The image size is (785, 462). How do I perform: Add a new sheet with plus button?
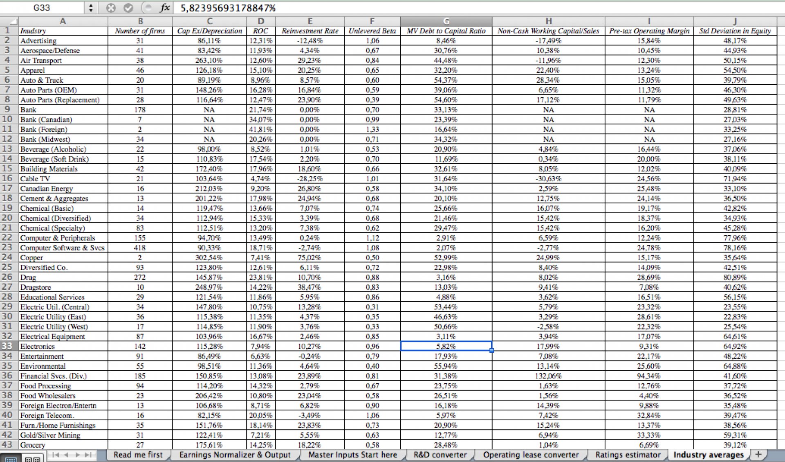(758, 455)
